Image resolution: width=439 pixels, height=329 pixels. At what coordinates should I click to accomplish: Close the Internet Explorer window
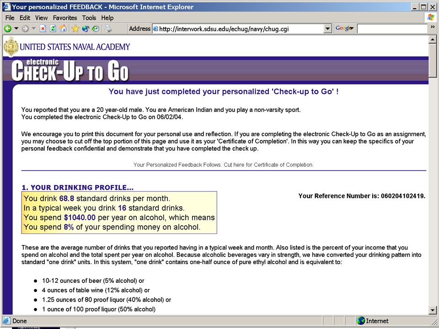click(433, 7)
